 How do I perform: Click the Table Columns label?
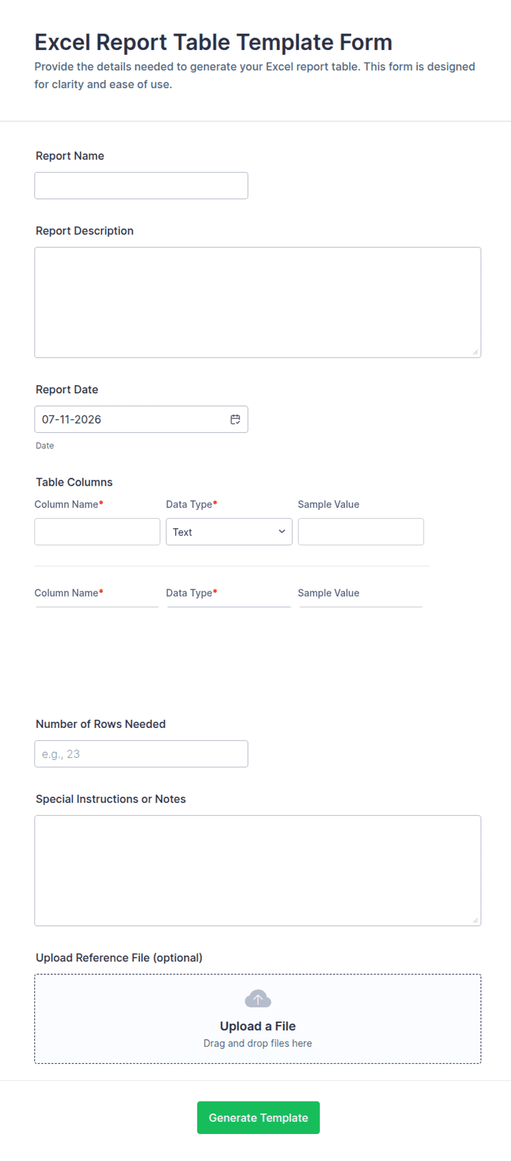click(x=74, y=482)
